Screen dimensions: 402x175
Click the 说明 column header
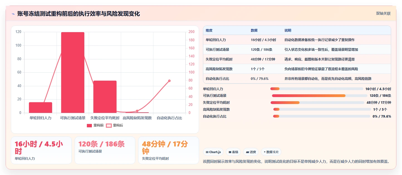pyautogui.click(x=288, y=30)
